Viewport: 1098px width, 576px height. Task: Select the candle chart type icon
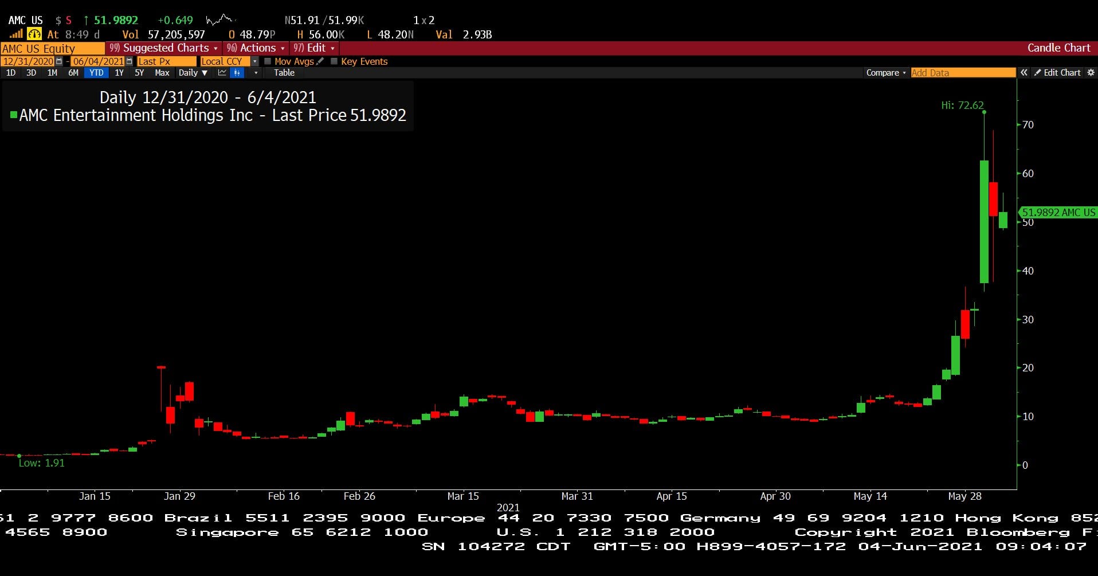tap(237, 73)
